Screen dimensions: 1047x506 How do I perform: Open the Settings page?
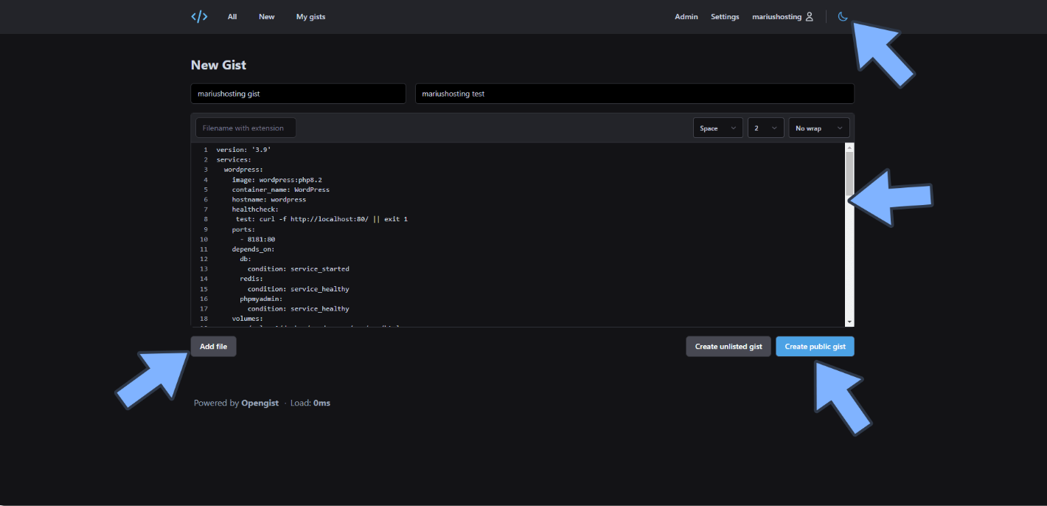coord(725,16)
